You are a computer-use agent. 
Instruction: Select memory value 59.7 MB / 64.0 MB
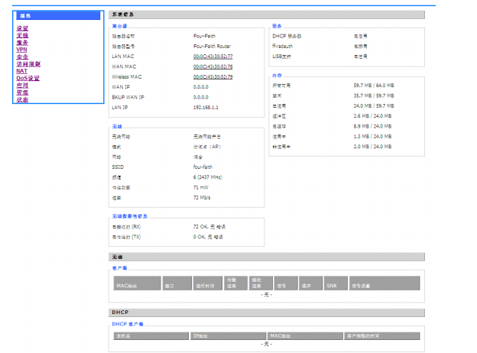374,86
